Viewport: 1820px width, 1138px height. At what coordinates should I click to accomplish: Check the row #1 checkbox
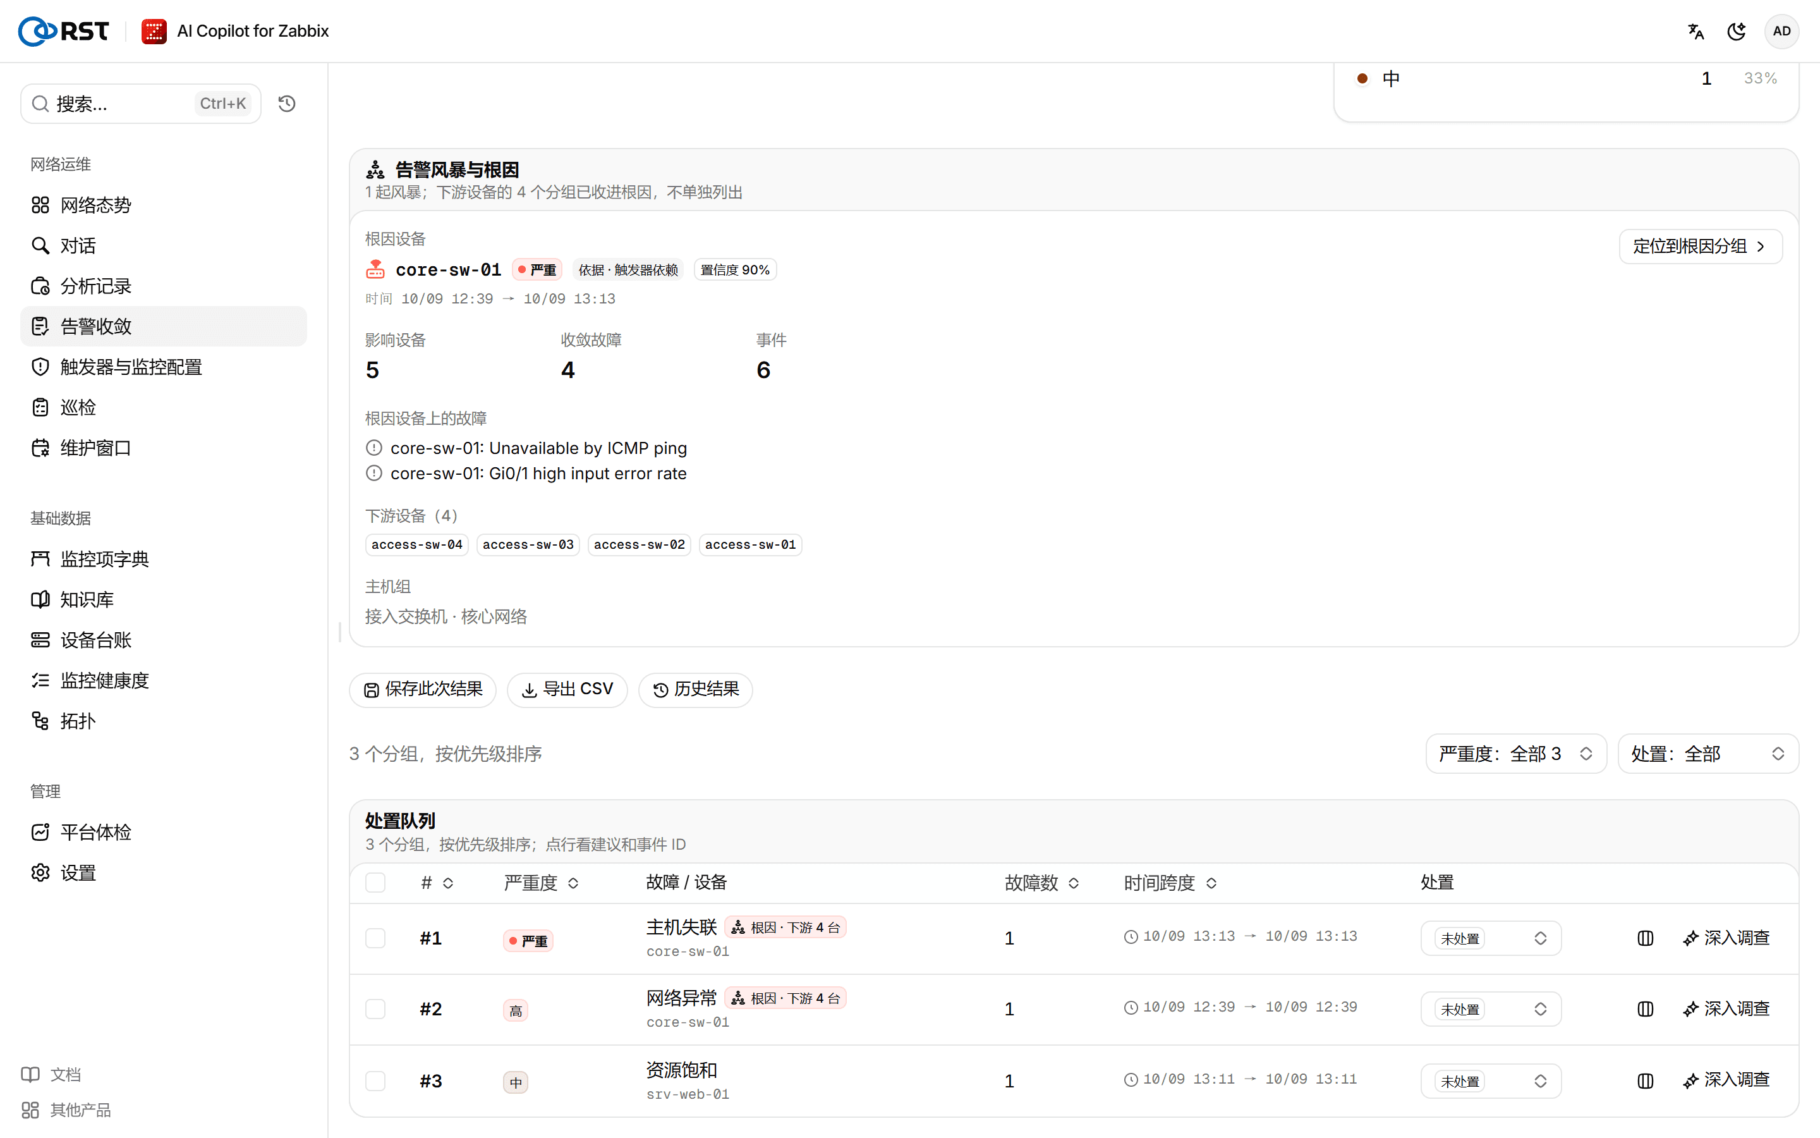(375, 938)
